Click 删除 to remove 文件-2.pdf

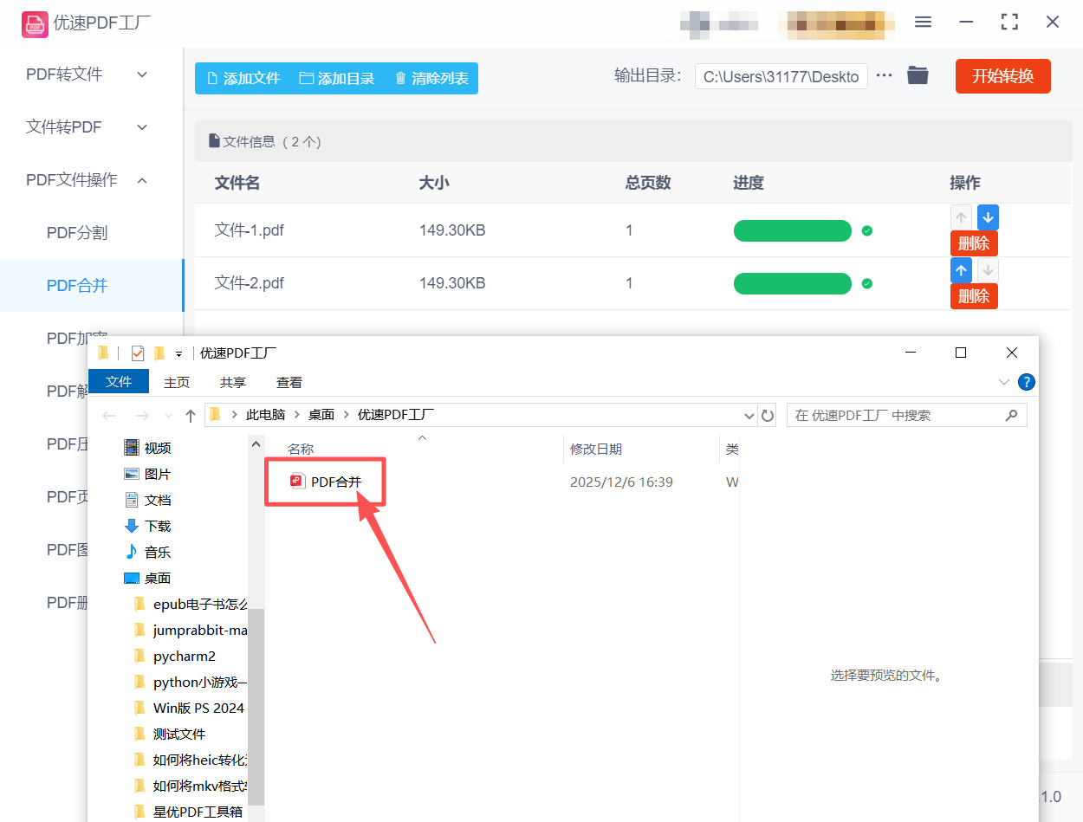[x=974, y=296]
